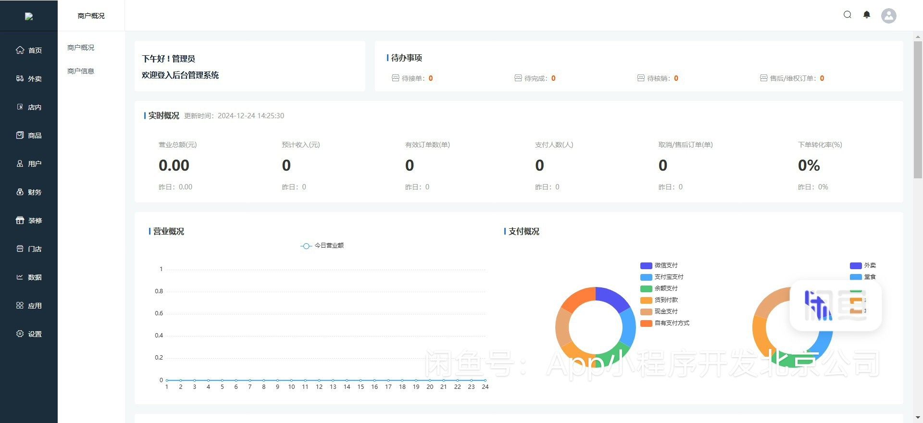Viewport: 923px width, 423px height.
Task: Open the notification bell
Action: [867, 15]
